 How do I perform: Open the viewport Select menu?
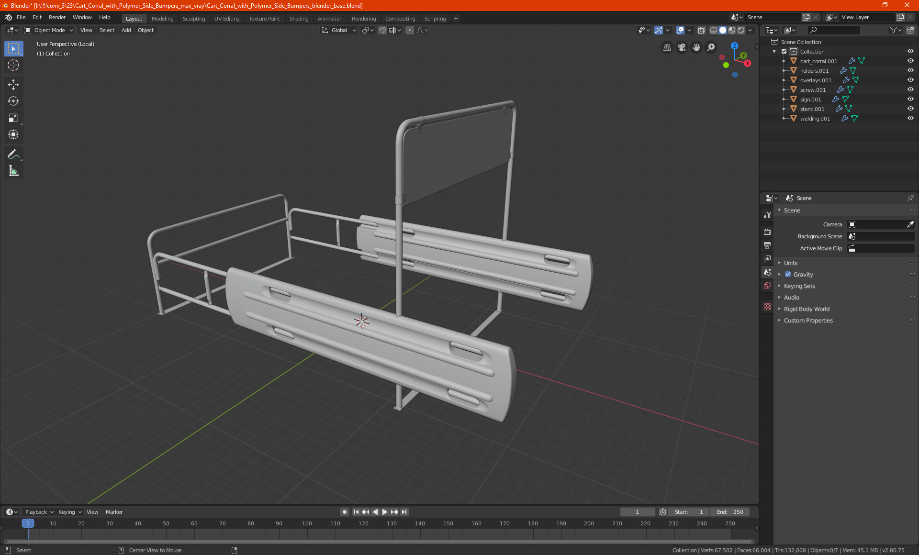click(x=107, y=30)
